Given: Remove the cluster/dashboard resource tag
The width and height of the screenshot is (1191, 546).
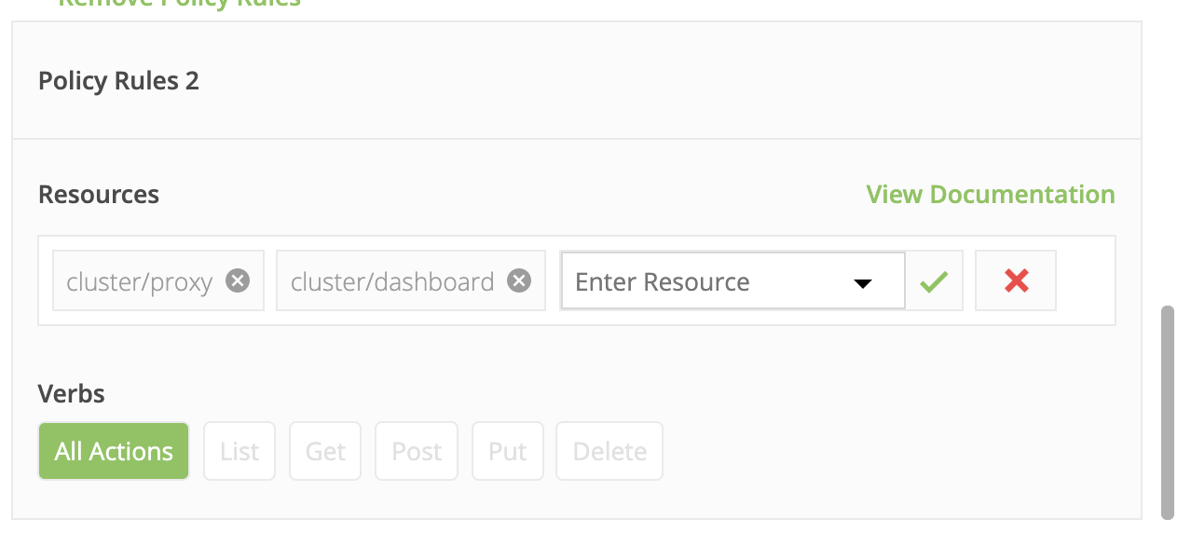Looking at the screenshot, I should pos(519,280).
